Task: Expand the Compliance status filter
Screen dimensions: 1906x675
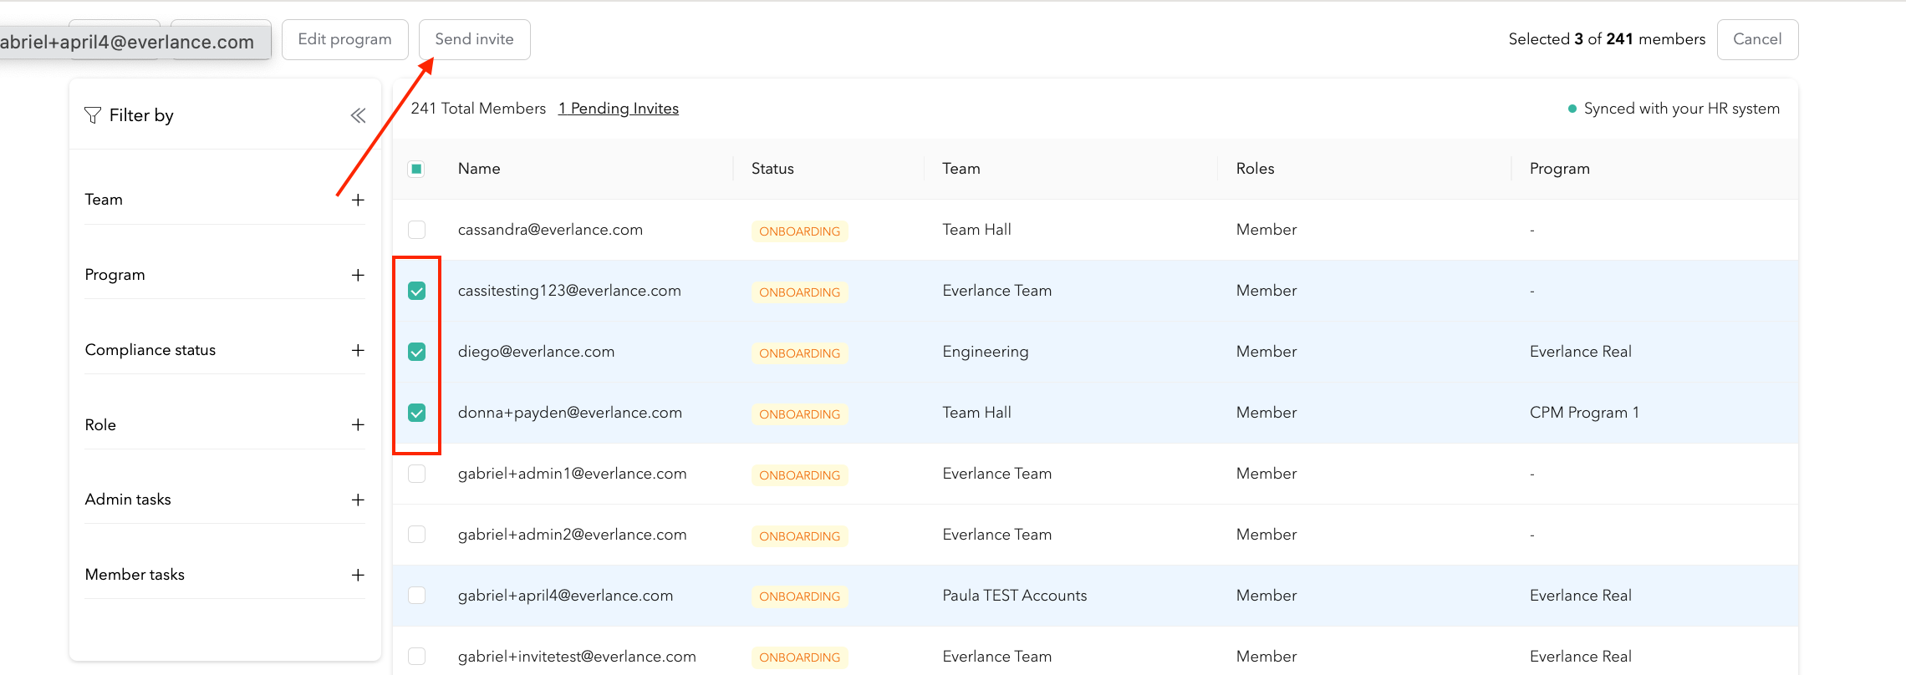Action: click(358, 350)
